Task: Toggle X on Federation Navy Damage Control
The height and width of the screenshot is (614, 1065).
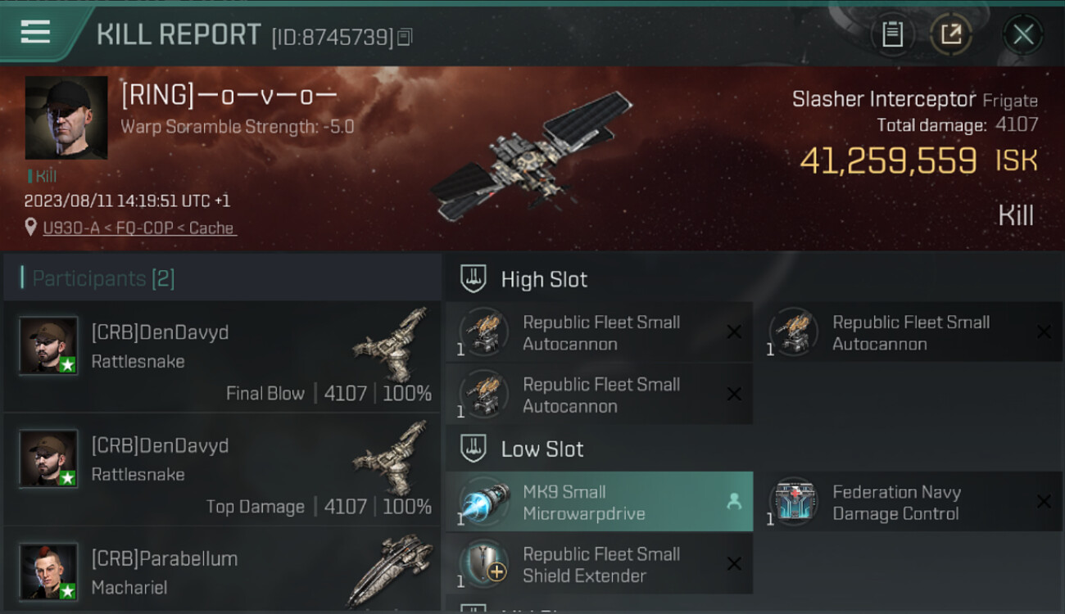Action: (1043, 502)
